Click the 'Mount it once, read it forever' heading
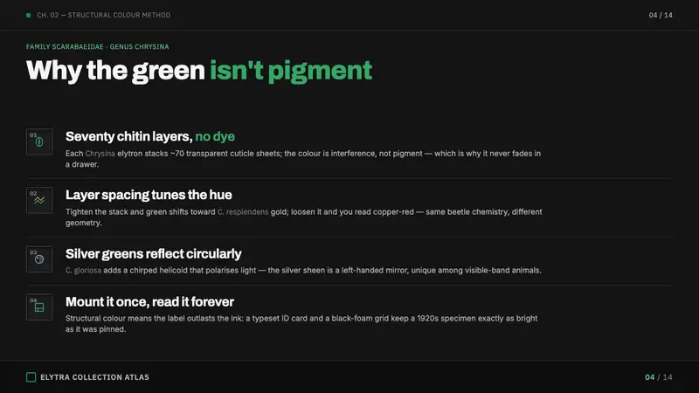The height and width of the screenshot is (393, 699). (149, 301)
